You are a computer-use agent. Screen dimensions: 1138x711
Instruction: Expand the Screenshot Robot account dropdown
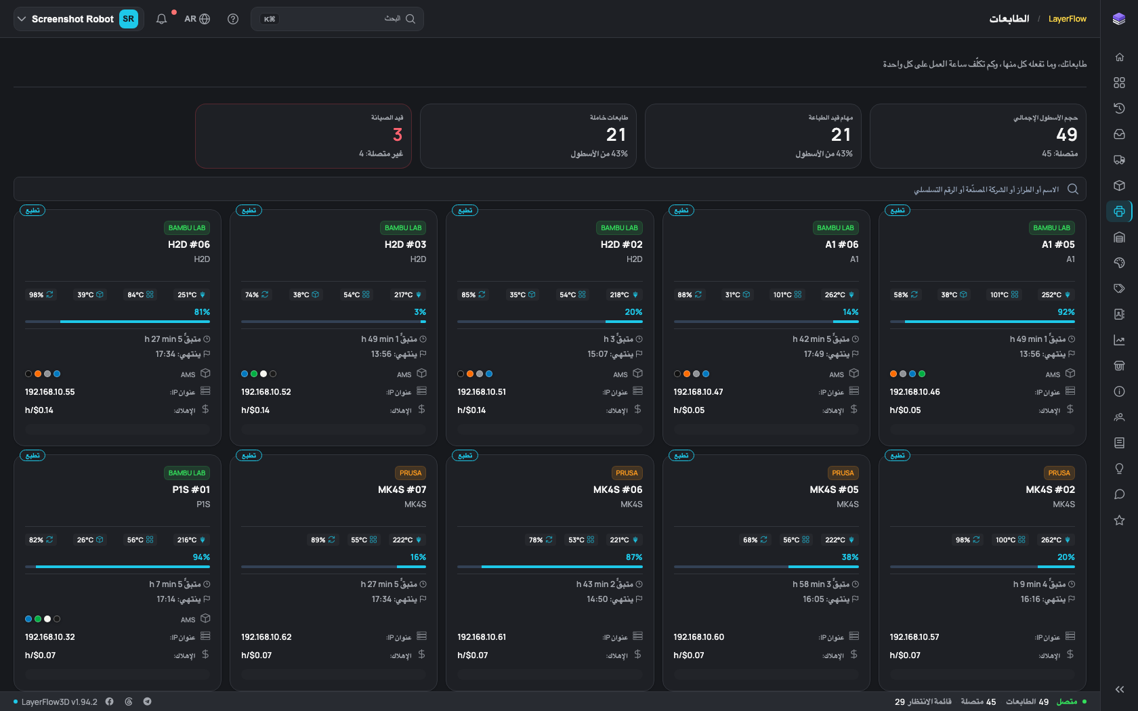tap(78, 19)
